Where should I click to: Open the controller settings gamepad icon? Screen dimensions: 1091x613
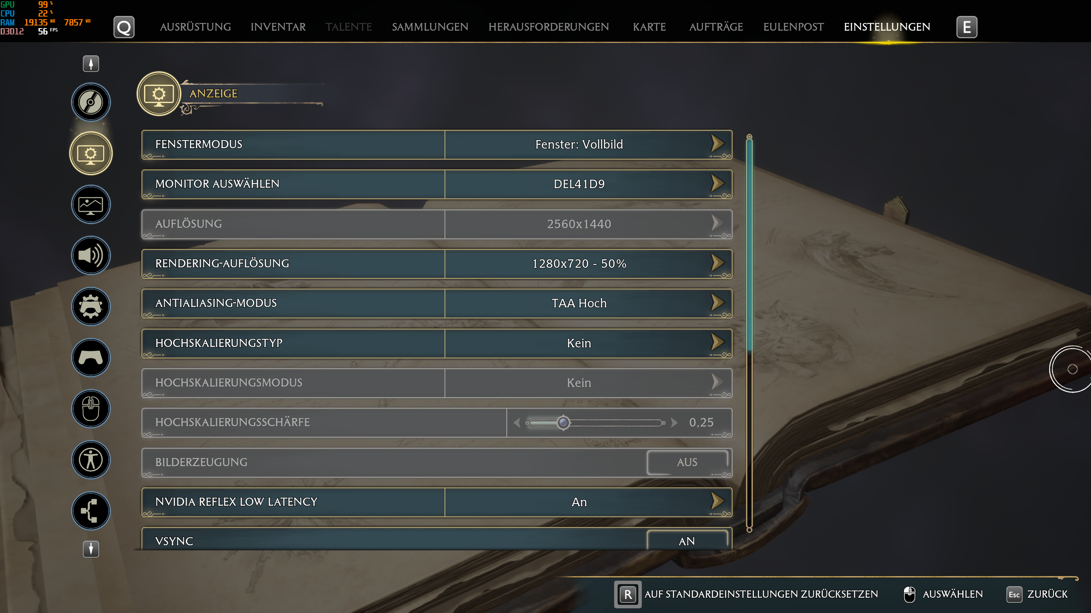tap(91, 358)
